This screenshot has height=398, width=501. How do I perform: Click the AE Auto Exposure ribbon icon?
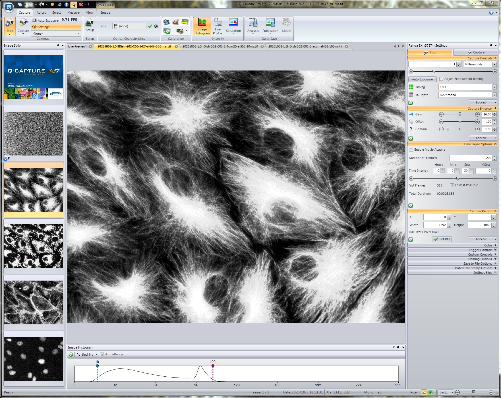(34, 20)
